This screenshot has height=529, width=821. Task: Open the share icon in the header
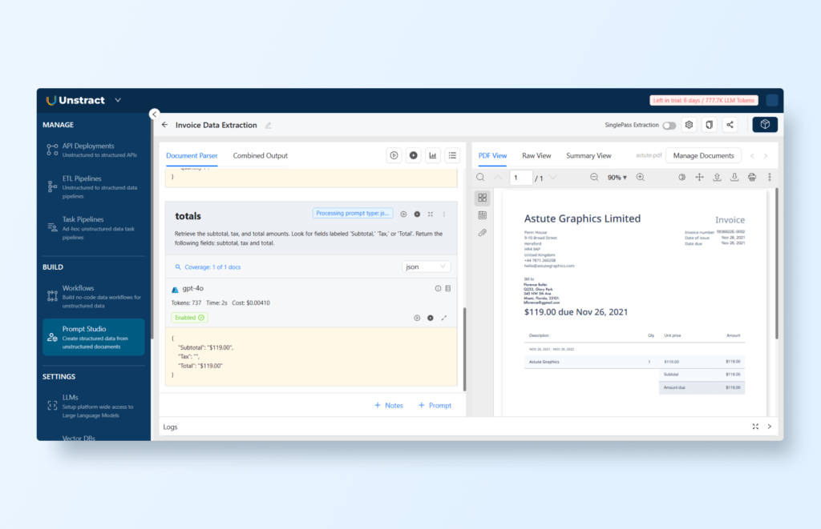pyautogui.click(x=730, y=125)
